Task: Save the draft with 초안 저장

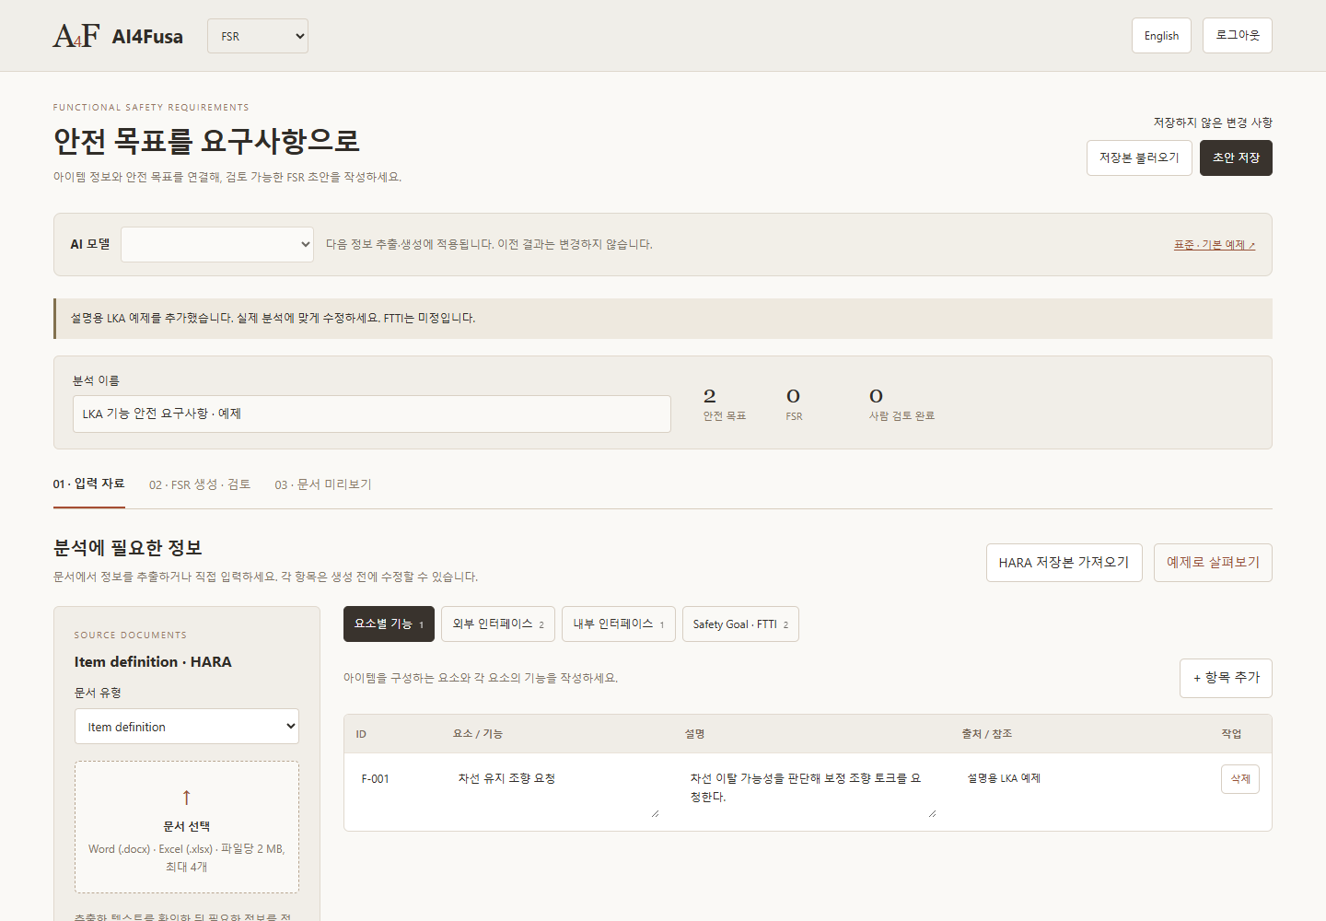Action: [x=1236, y=157]
